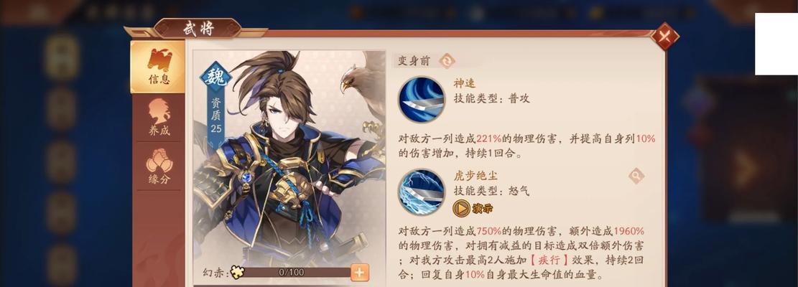This screenshot has height=287, width=798.
Task: Toggle the 变身前 transformation swap icon
Action: (x=447, y=61)
